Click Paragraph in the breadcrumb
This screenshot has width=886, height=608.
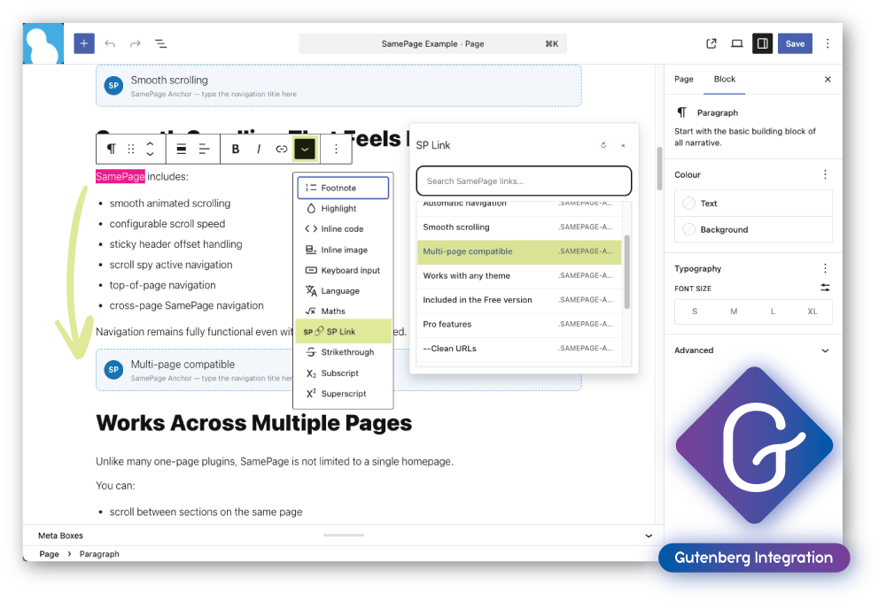pyautogui.click(x=99, y=554)
